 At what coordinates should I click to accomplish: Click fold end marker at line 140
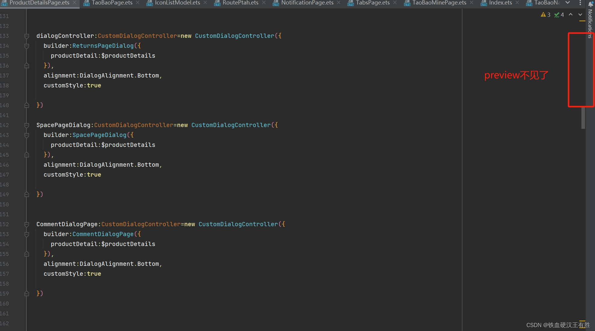pos(27,105)
